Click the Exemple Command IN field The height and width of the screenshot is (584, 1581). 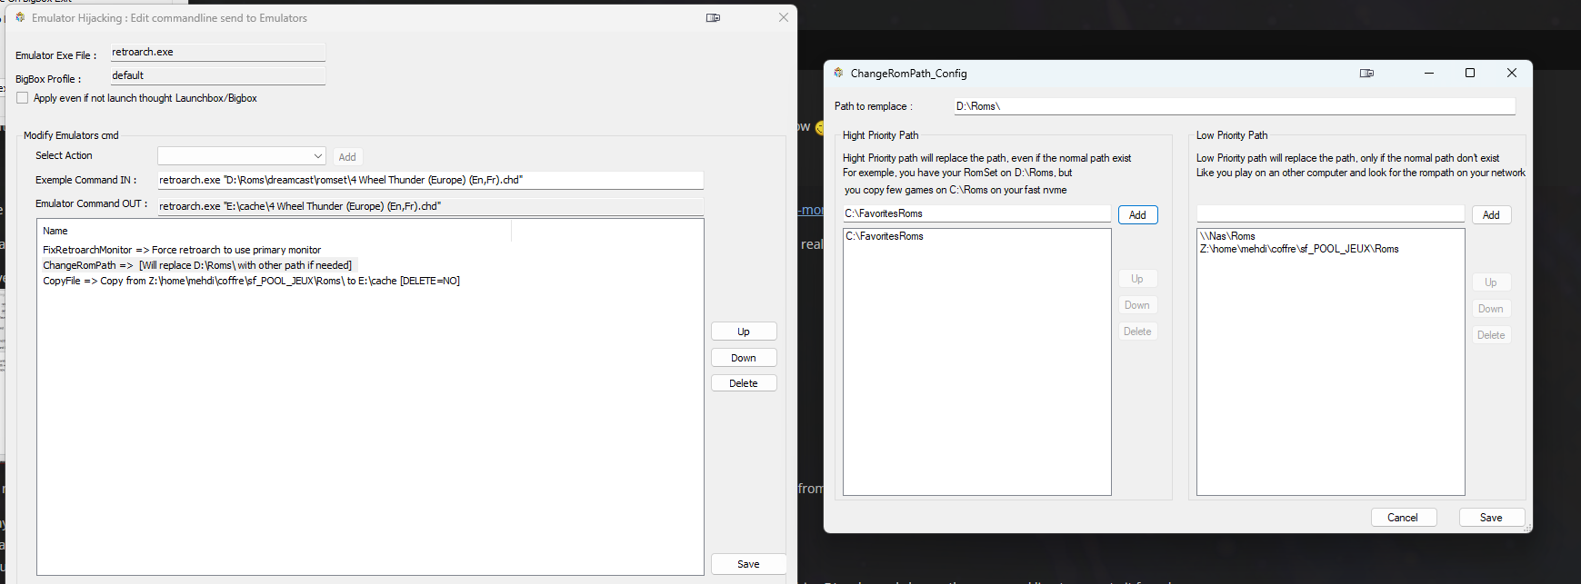click(431, 180)
